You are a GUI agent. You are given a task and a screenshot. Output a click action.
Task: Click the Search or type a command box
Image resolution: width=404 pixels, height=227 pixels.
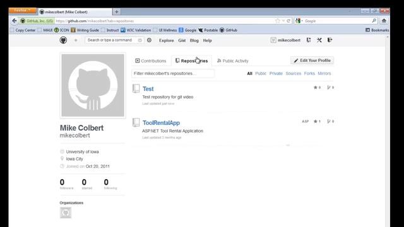114,40
